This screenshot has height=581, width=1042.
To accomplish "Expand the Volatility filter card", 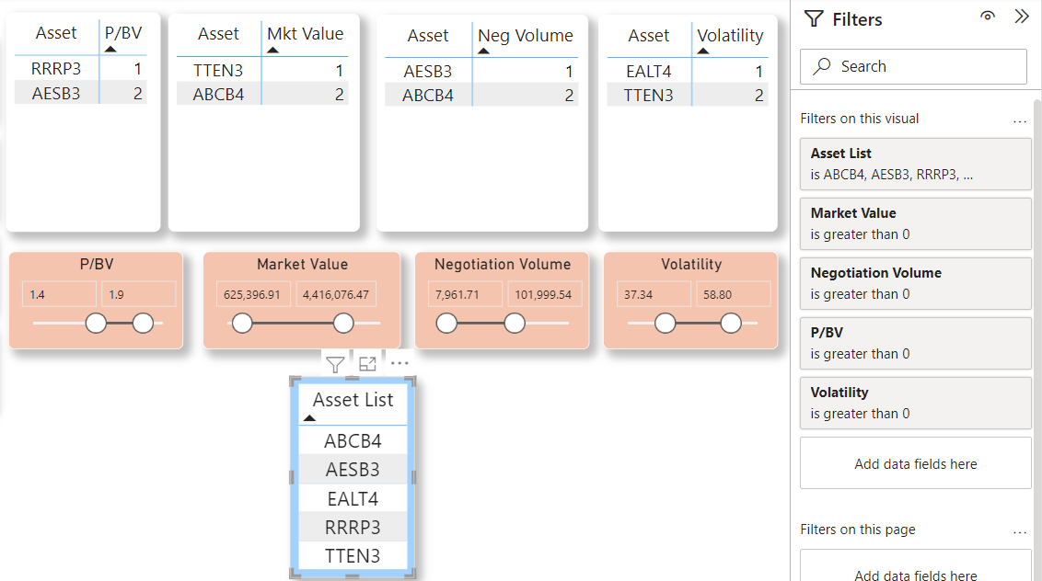I will pos(915,403).
